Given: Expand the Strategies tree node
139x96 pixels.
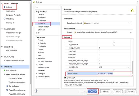Looking at the screenshot, I should point(37,74).
